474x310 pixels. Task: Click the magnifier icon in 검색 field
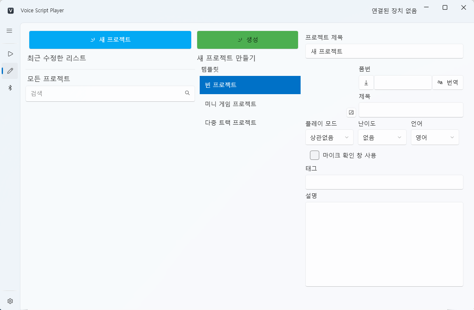point(187,93)
